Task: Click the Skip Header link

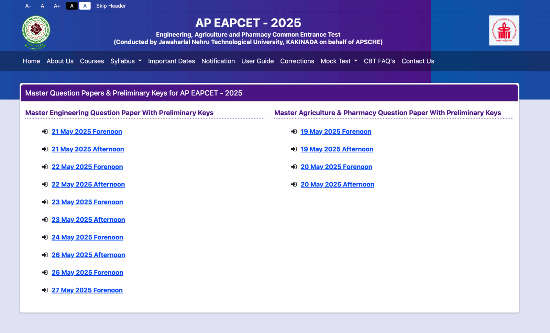Action: click(x=111, y=6)
